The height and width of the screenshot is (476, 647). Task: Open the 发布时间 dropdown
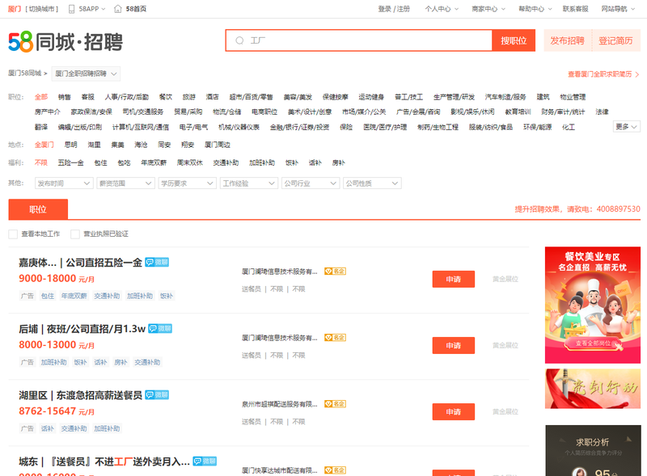(64, 183)
